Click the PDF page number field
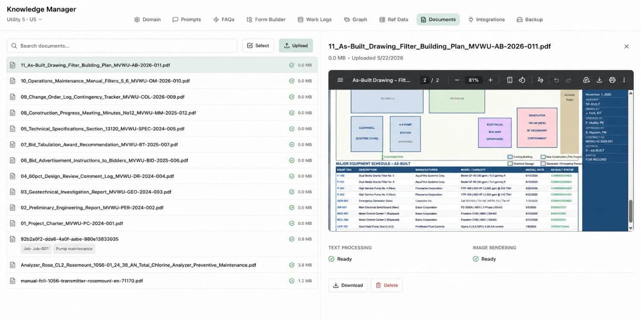Image resolution: width=641 pixels, height=320 pixels. coord(424,80)
